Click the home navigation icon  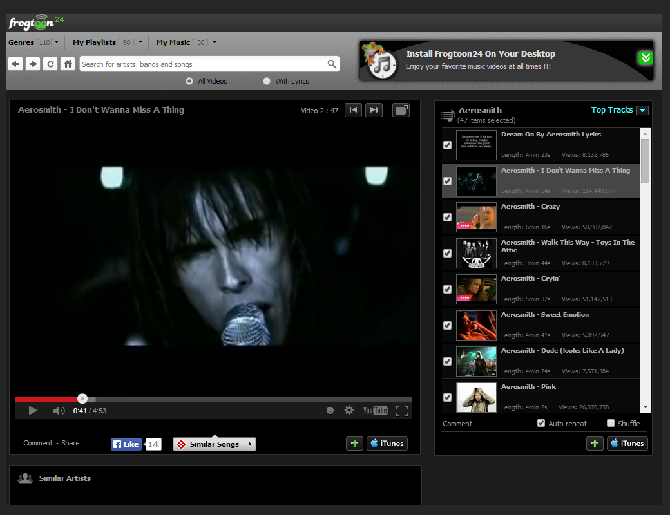point(68,64)
